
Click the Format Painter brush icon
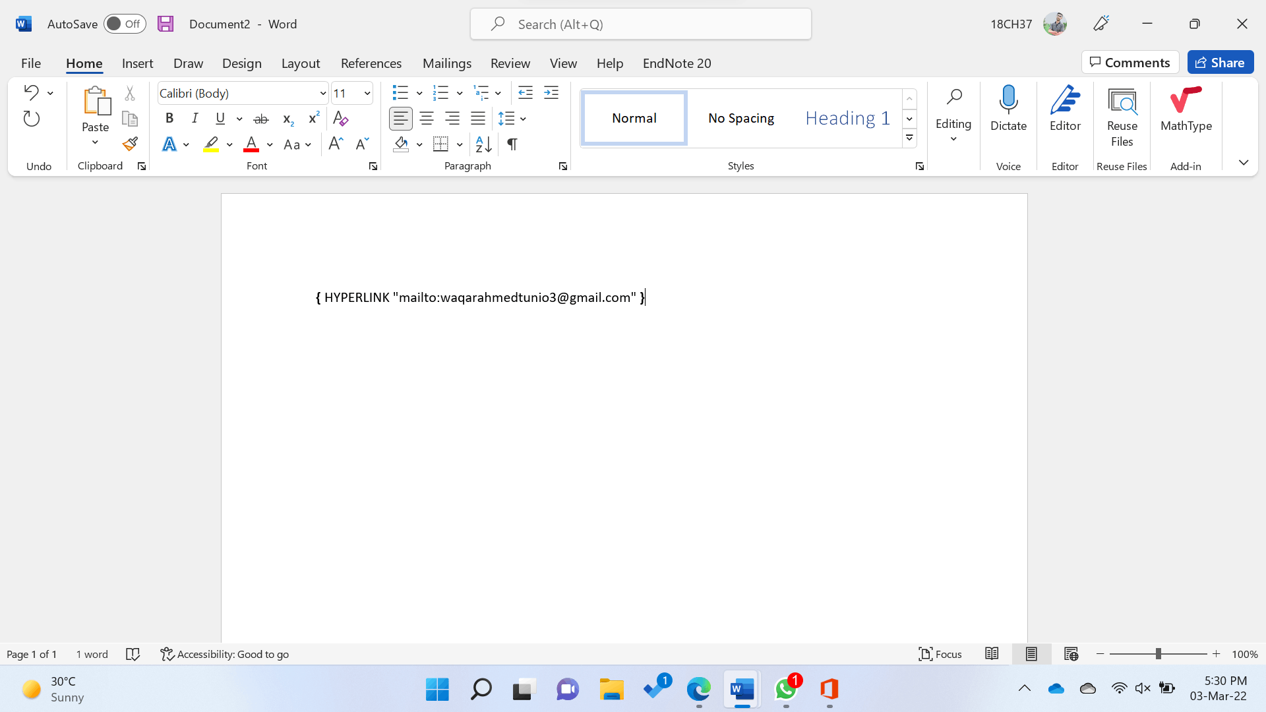(130, 144)
